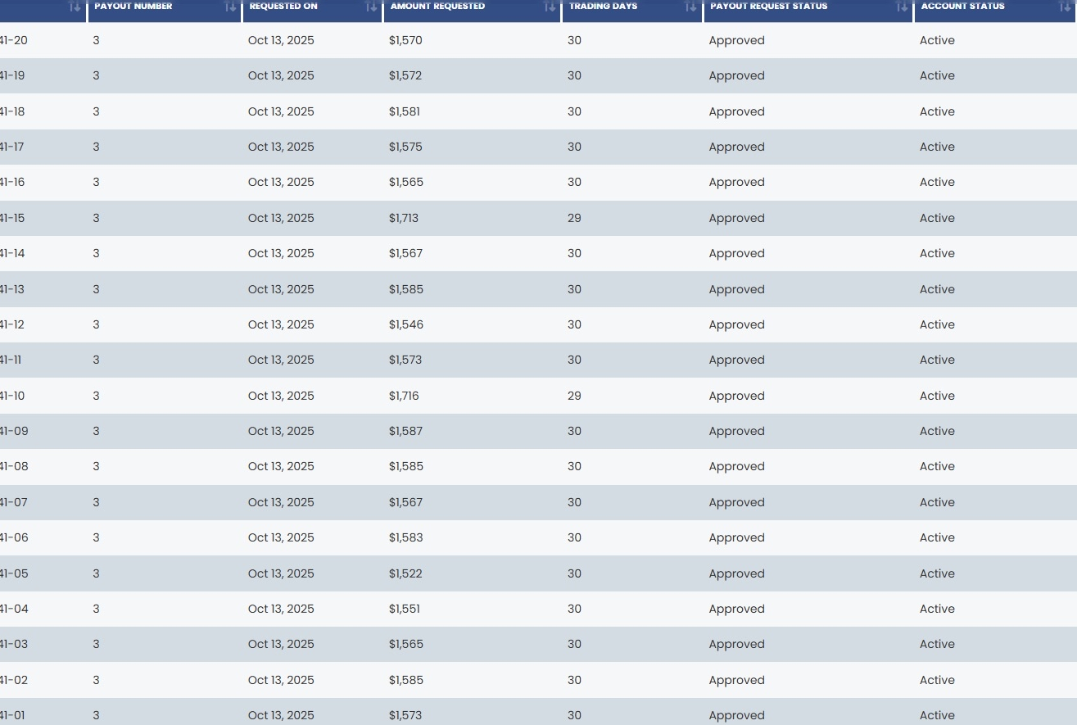Viewport: 1077px width, 725px height.
Task: Click $1,567 in the 41-14 row
Action: (x=406, y=253)
